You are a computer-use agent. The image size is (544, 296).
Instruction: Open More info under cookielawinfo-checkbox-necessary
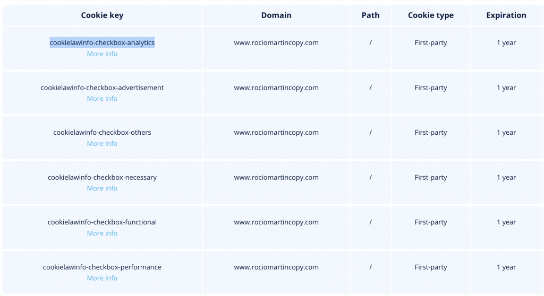click(102, 188)
